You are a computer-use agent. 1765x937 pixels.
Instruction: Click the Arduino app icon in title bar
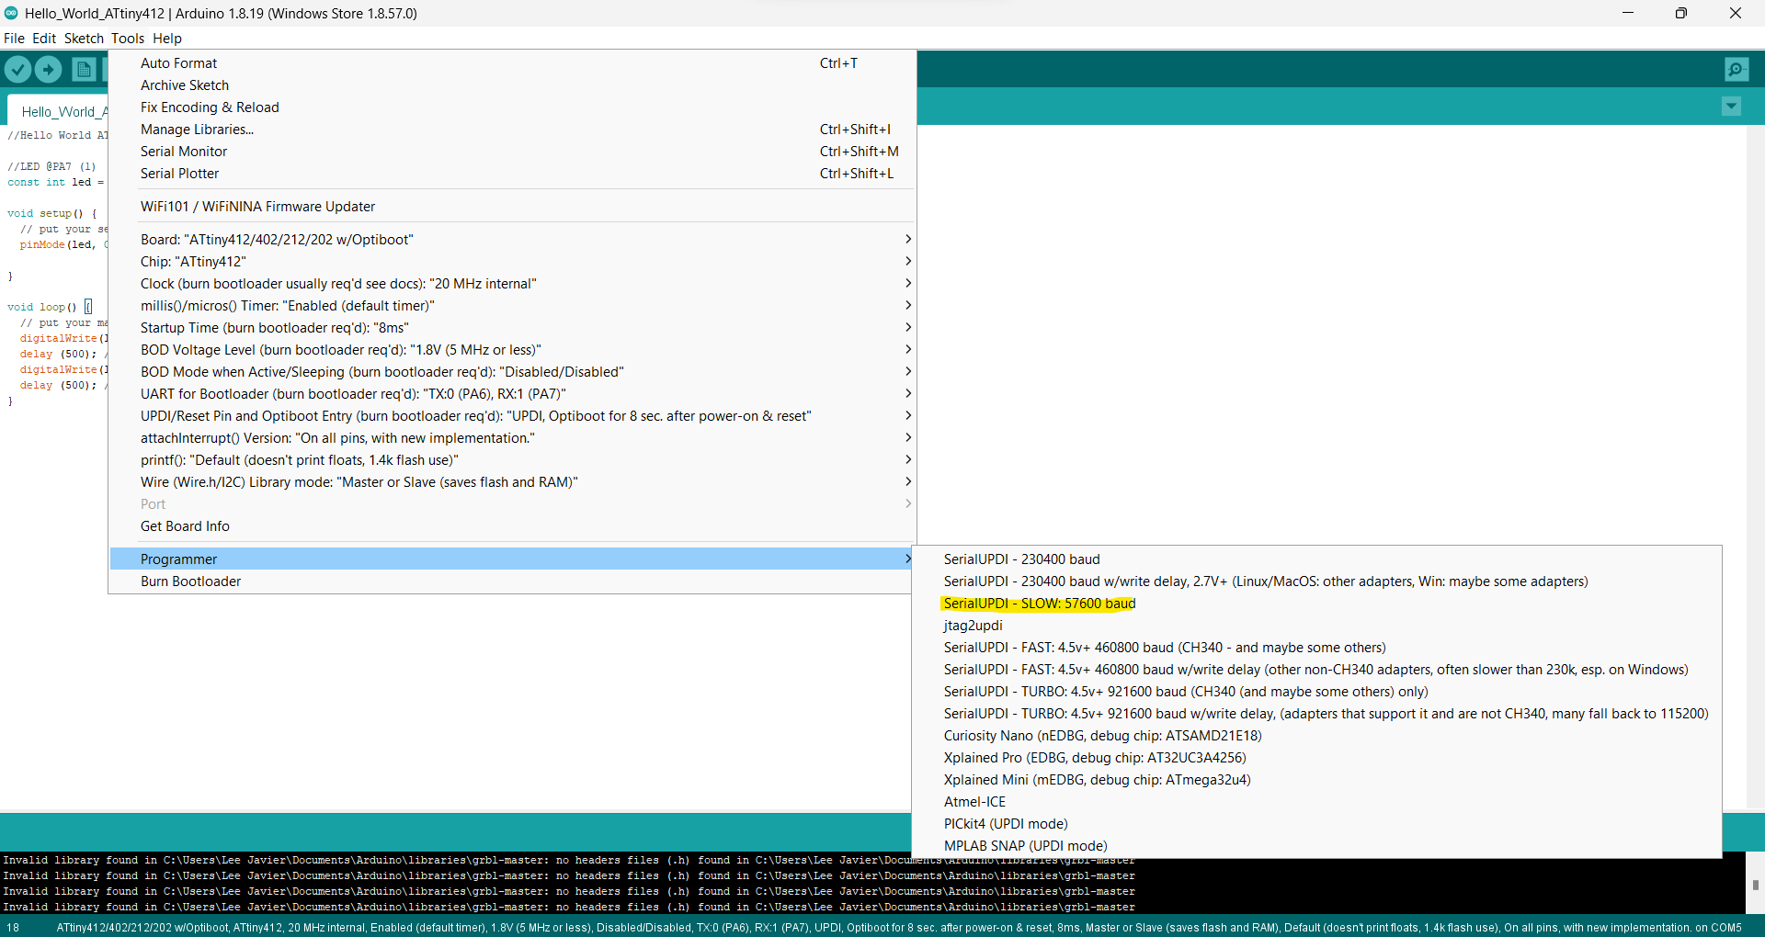(x=11, y=13)
